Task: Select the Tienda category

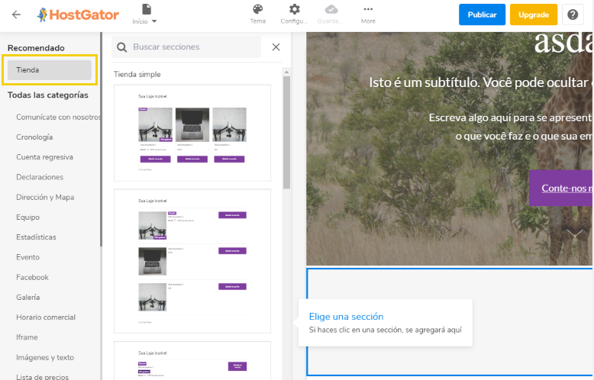Action: coord(50,70)
